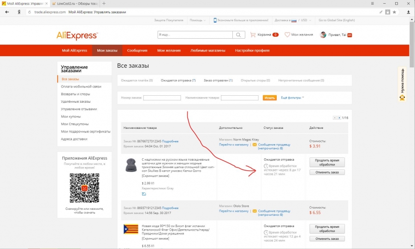
Task: Click the gray beanie hat product thumbnail
Action: point(131,165)
